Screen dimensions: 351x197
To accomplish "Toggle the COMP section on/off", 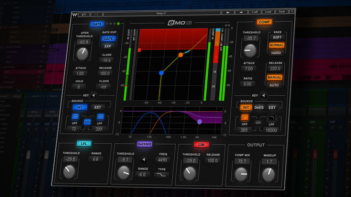I will coord(264,21).
